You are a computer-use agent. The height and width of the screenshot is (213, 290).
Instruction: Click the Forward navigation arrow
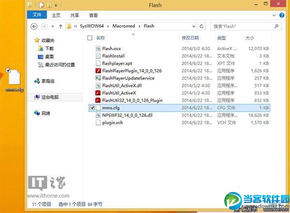44,27
